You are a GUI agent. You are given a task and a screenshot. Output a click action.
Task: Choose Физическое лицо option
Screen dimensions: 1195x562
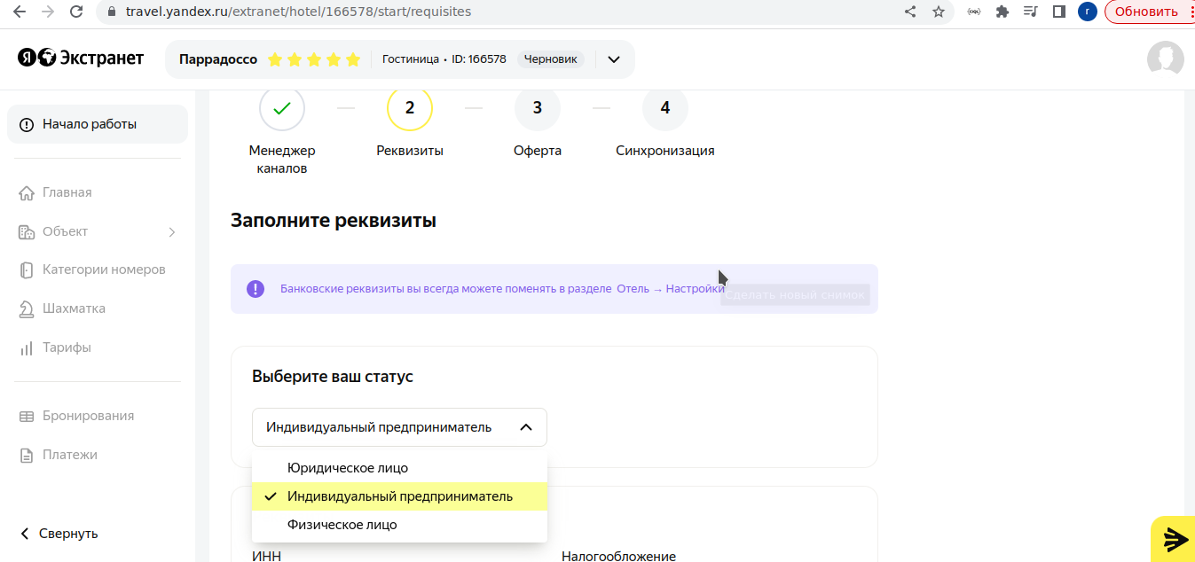(x=399, y=525)
